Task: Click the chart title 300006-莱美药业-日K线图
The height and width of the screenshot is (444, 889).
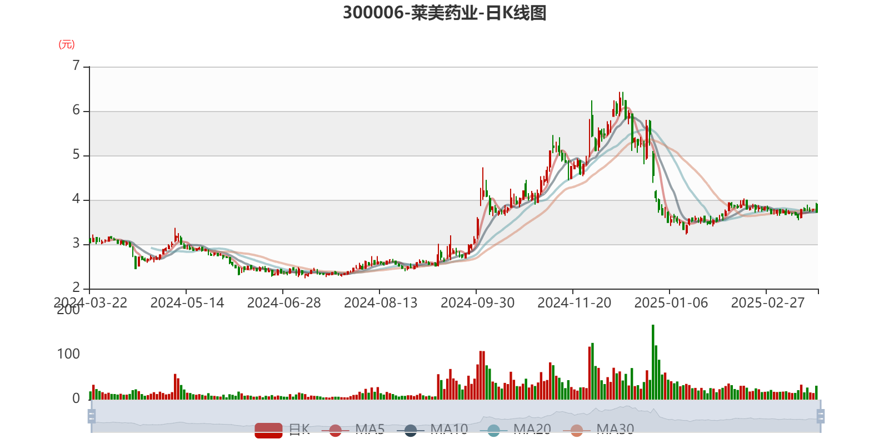Action: click(444, 13)
